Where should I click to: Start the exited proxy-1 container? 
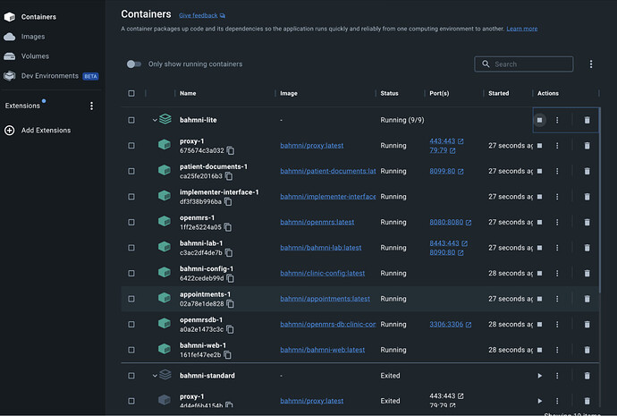tap(539, 401)
